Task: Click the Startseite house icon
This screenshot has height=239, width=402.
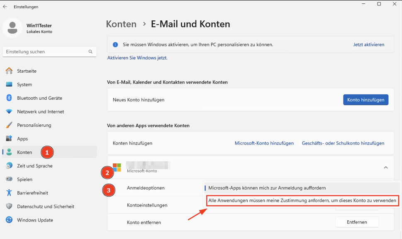Action: click(x=9, y=71)
